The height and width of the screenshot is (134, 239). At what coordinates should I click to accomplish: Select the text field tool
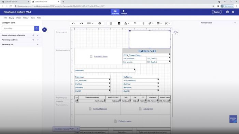135,23
